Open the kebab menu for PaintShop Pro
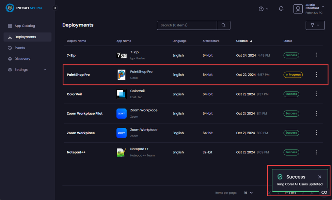 pos(317,75)
